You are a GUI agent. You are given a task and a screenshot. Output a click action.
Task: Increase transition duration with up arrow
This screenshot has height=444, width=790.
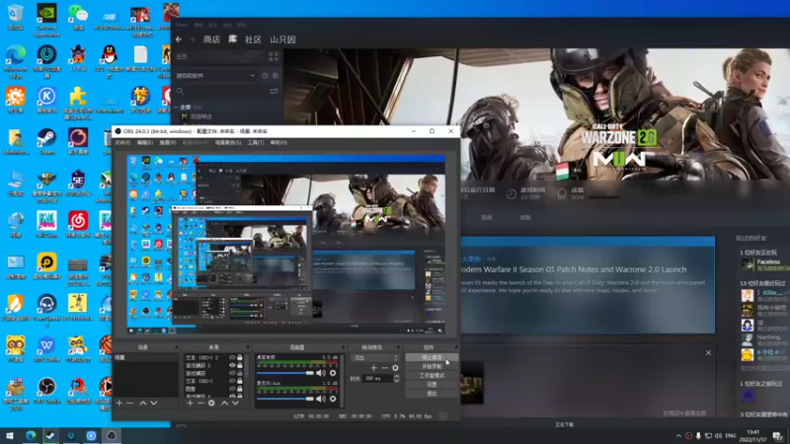[397, 376]
